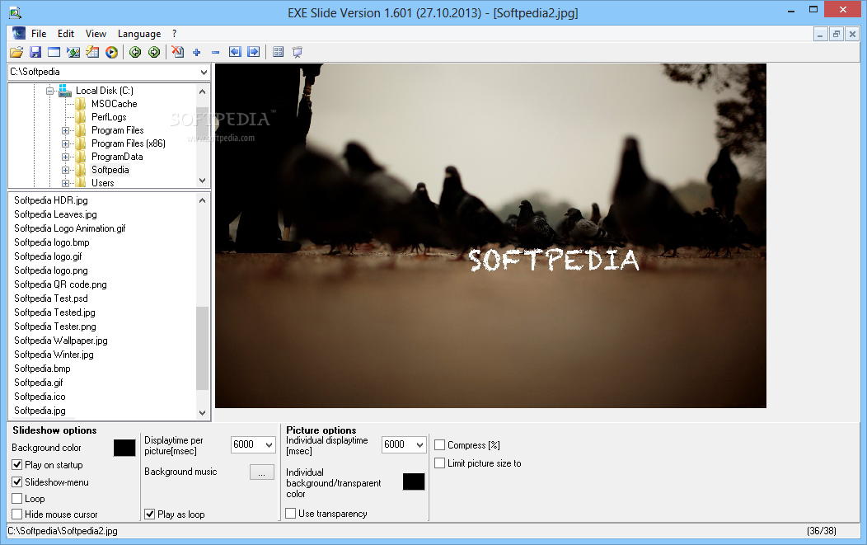Screen dimensions: 867x545
Task: Expand the ProgramData folder node
Action: 65,157
